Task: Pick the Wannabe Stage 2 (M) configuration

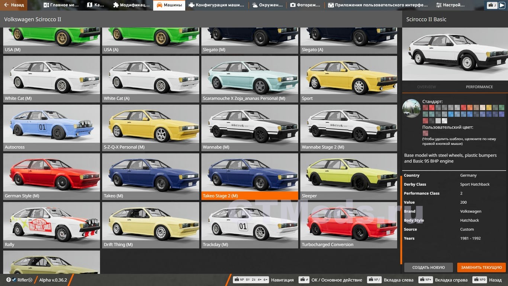Action: [348, 128]
